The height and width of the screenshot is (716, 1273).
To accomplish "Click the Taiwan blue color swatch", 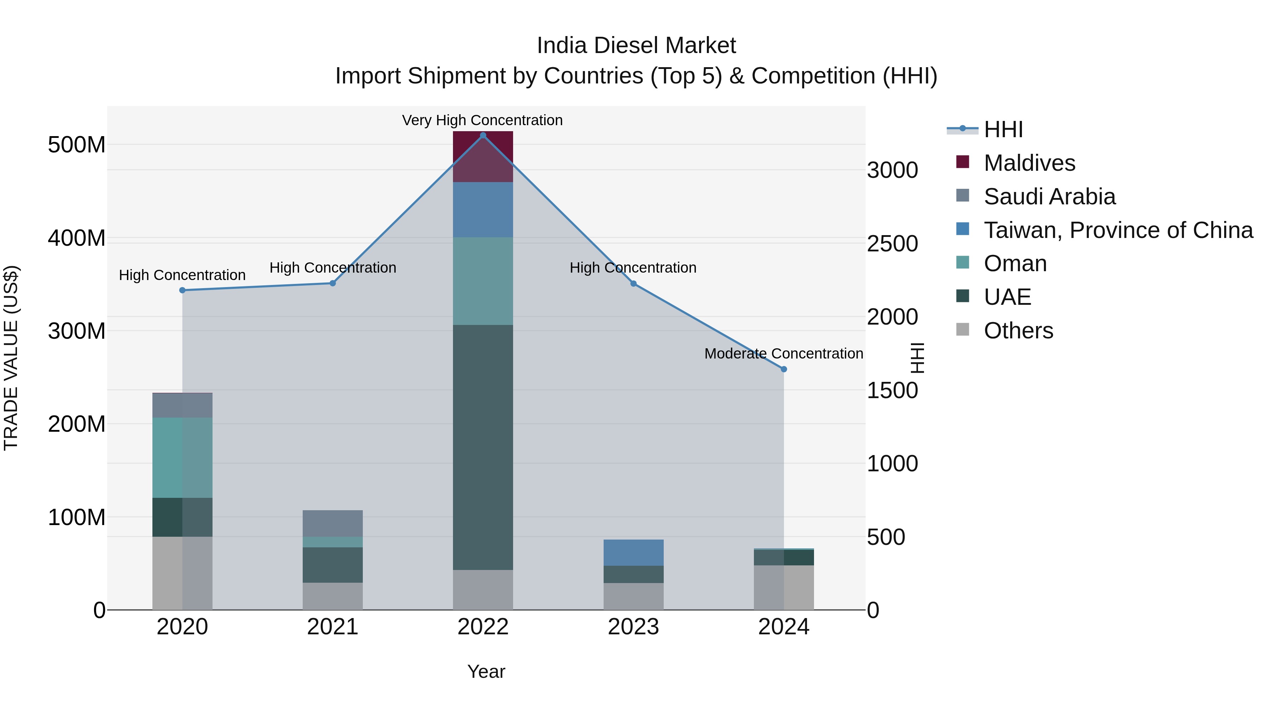I will pyautogui.click(x=963, y=229).
